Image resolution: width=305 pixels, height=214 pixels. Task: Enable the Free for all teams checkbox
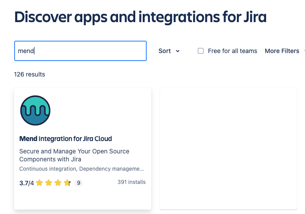[201, 51]
